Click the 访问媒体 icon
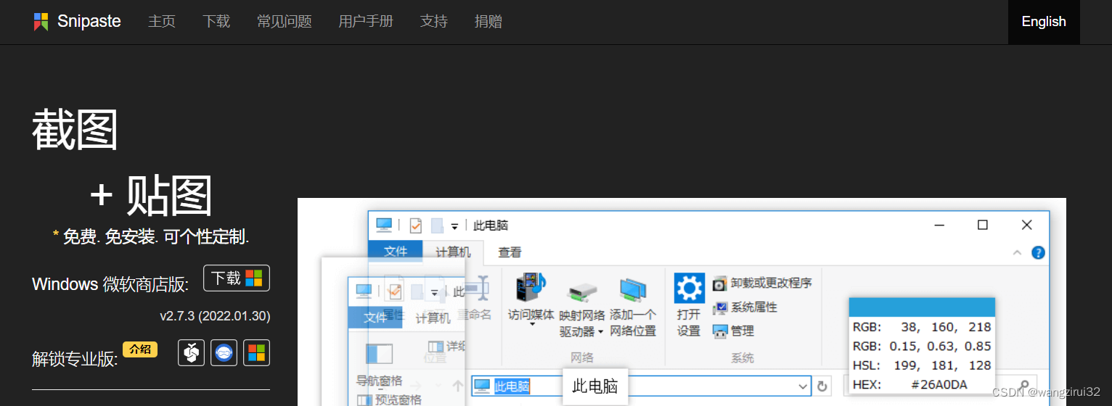The image size is (1112, 406). click(531, 287)
